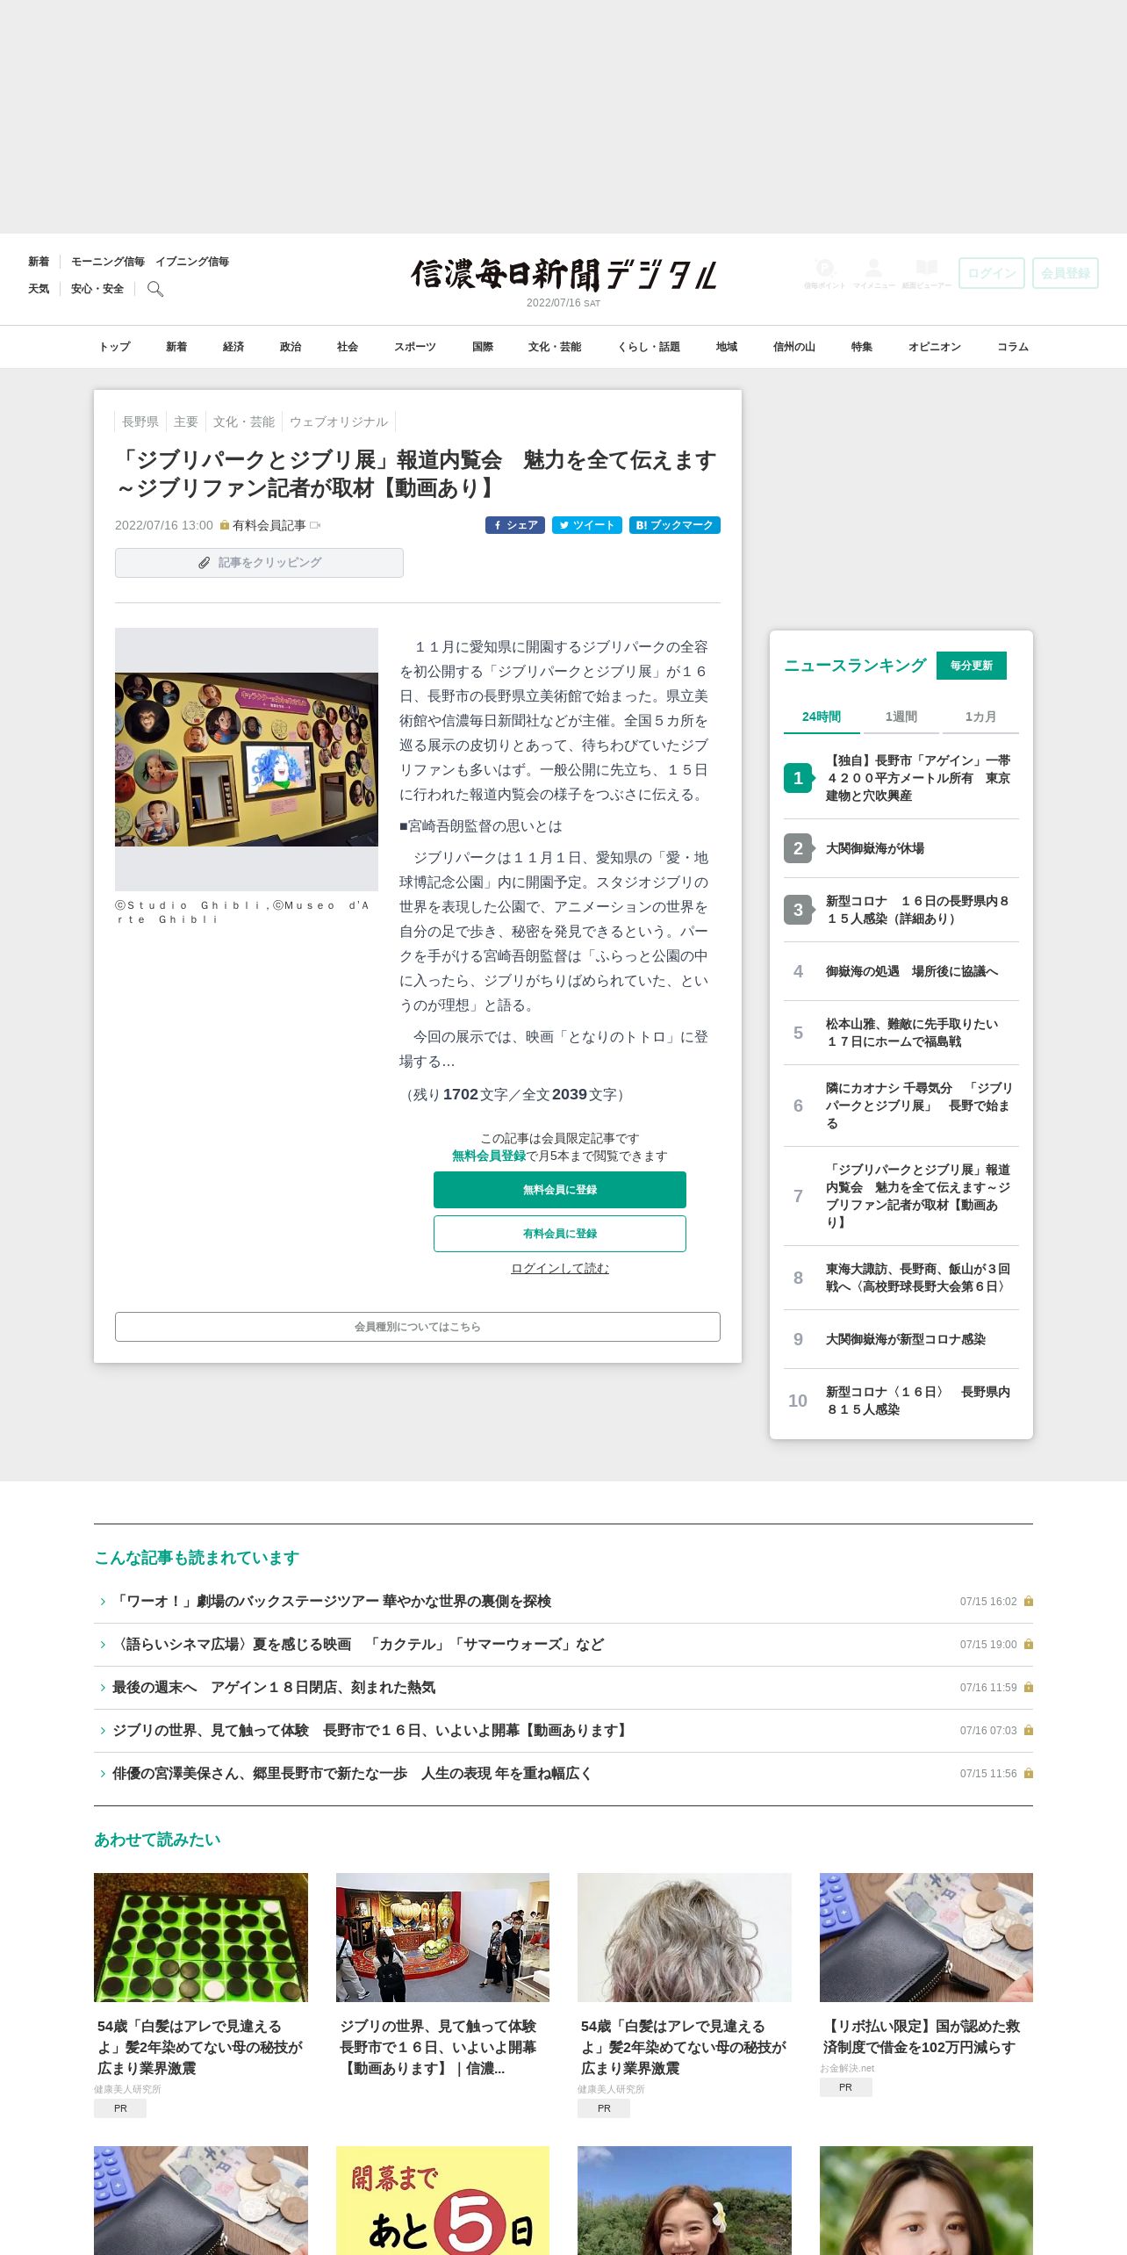
Task: Add a Hatena B! ブックマーク
Action: coord(675,525)
